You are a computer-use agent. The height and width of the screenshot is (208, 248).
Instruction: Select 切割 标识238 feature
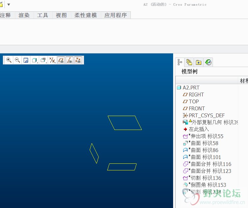[x=206, y=192]
